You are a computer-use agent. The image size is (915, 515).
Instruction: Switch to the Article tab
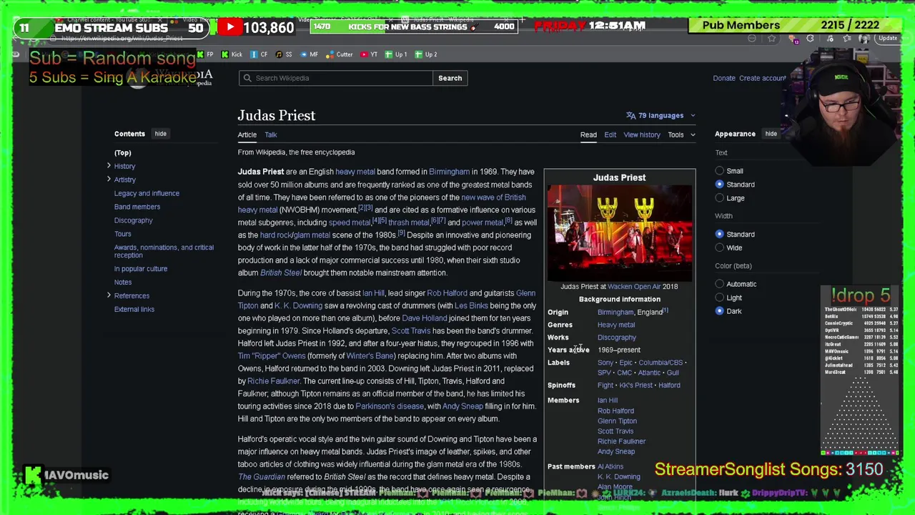[247, 134]
